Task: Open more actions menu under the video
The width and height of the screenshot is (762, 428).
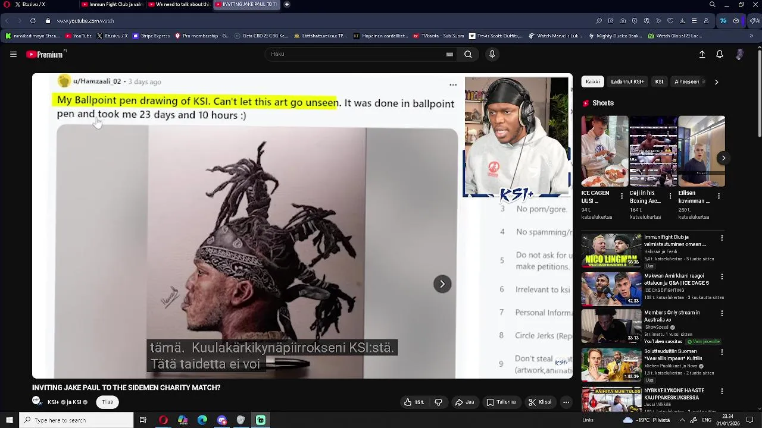Action: pos(566,402)
